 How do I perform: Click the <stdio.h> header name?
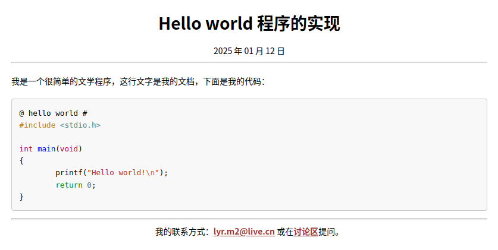(x=80, y=125)
